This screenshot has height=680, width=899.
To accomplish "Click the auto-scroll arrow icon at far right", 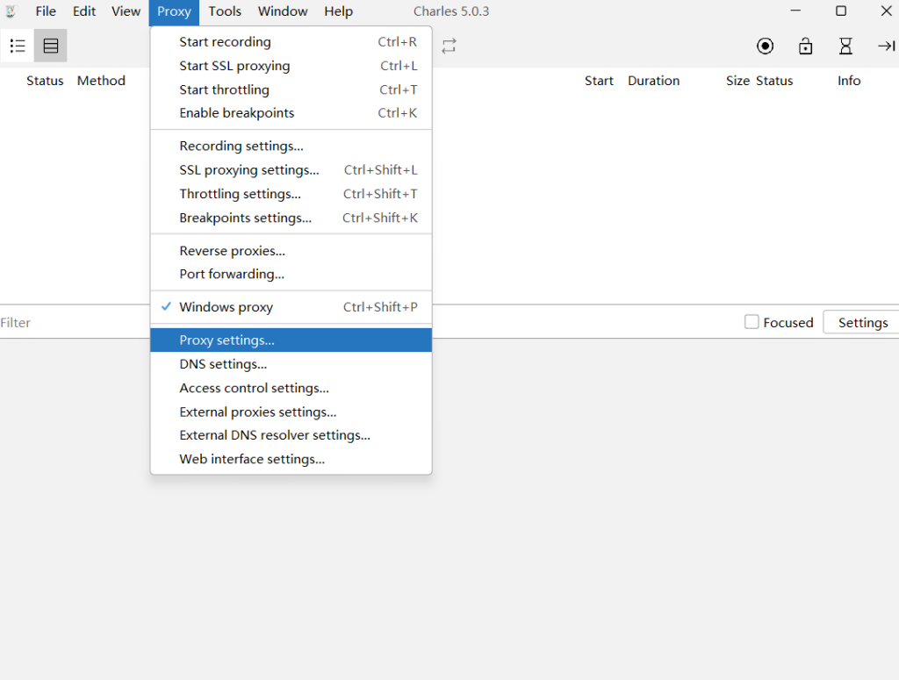I will tap(886, 47).
